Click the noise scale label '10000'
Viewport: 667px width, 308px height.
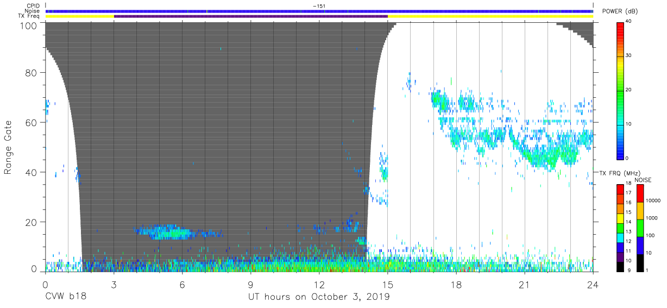point(653,200)
